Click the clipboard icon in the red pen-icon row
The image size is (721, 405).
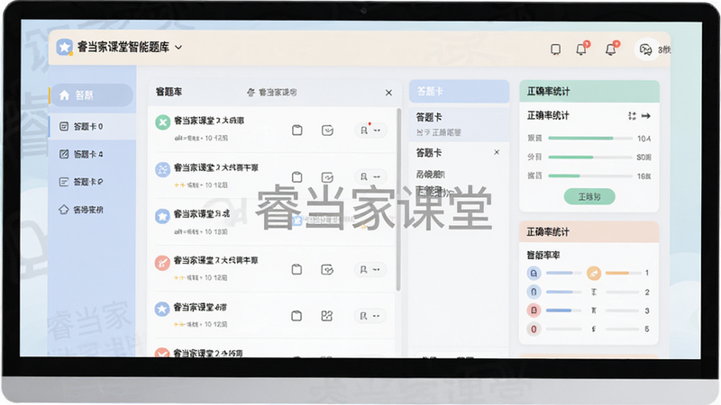click(x=297, y=269)
